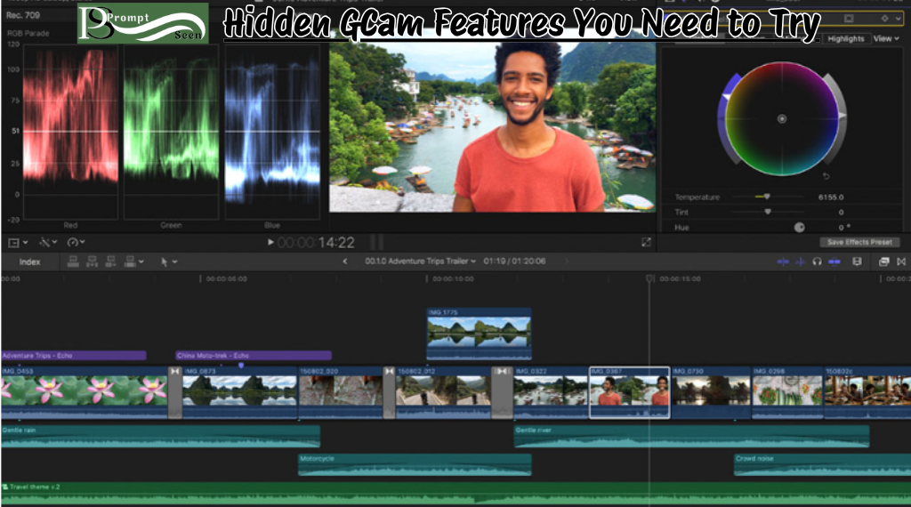Viewport: 911px width, 507px height.
Task: Open the View dropdown in color inspector
Action: (886, 39)
